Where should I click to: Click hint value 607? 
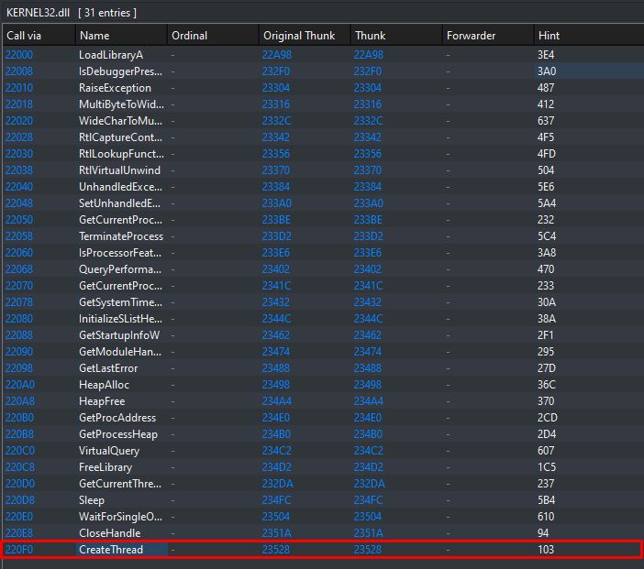[546, 451]
